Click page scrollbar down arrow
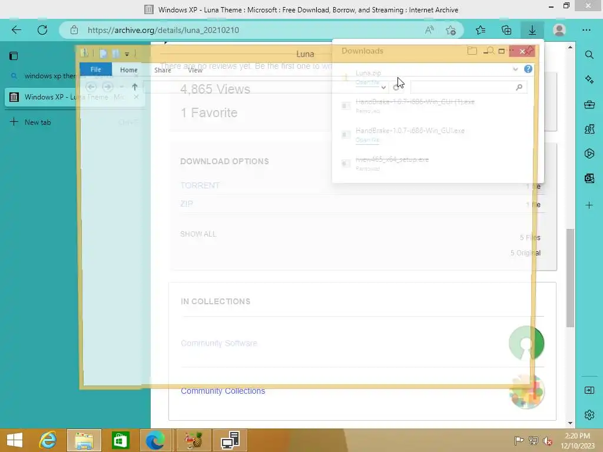 pos(570,423)
